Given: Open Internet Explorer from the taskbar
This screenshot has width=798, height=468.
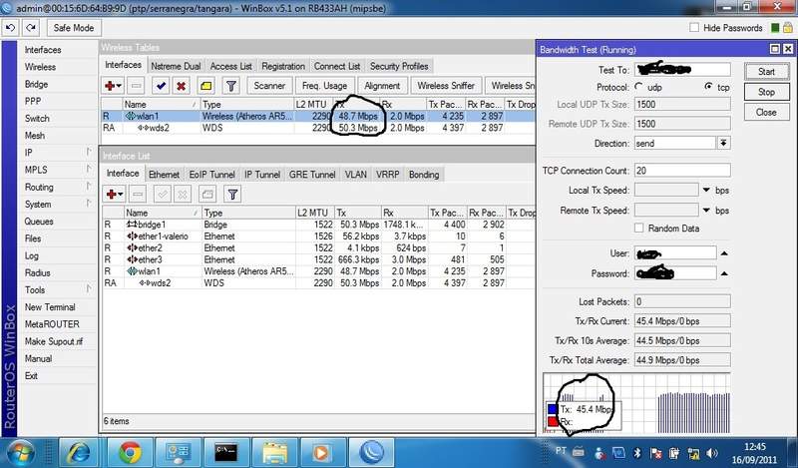Looking at the screenshot, I should pos(79,452).
